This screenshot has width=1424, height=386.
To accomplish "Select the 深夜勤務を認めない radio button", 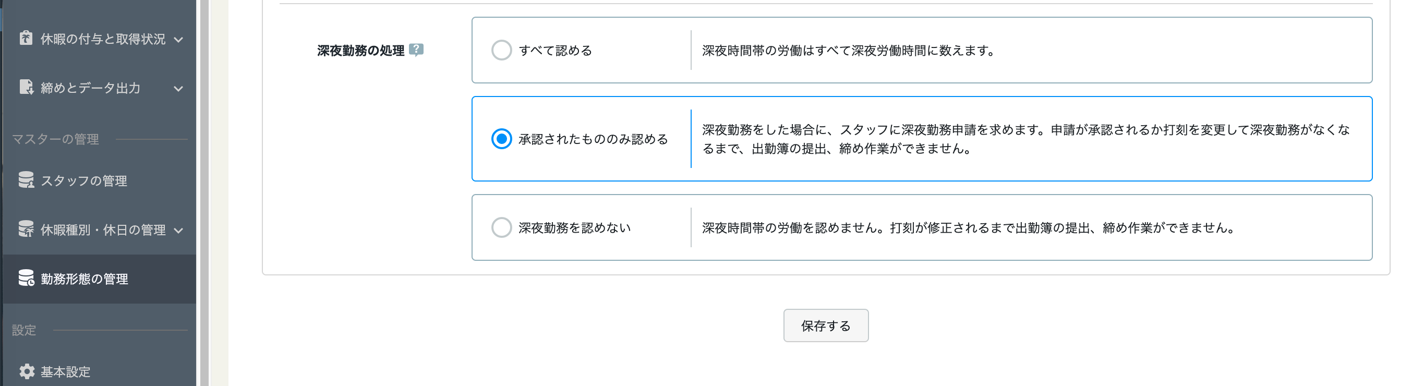I will coord(501,227).
